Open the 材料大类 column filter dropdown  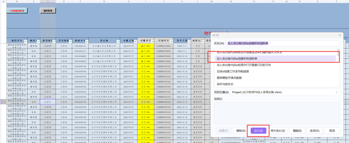click(x=203, y=41)
